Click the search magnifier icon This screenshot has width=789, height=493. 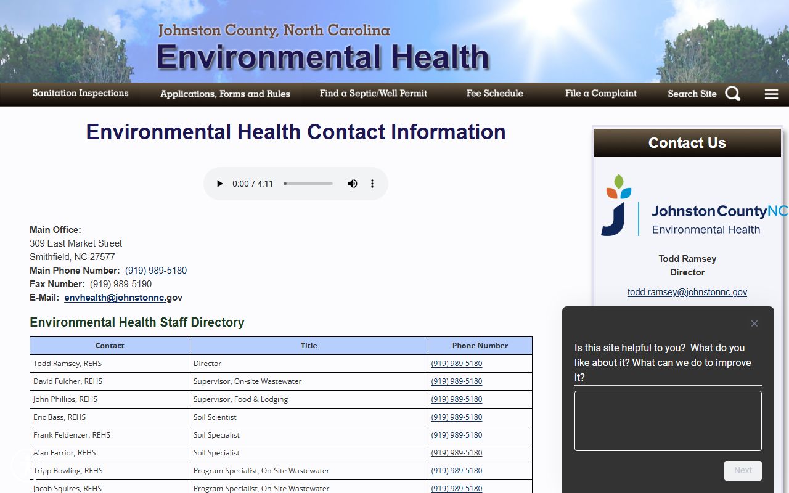pyautogui.click(x=733, y=94)
